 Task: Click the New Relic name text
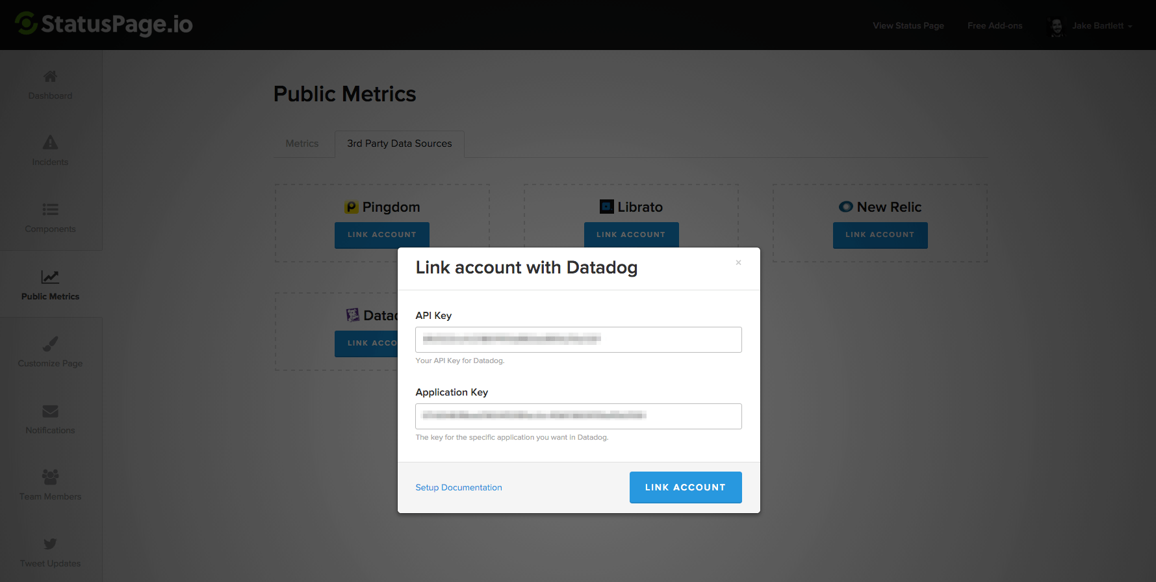[x=889, y=207]
